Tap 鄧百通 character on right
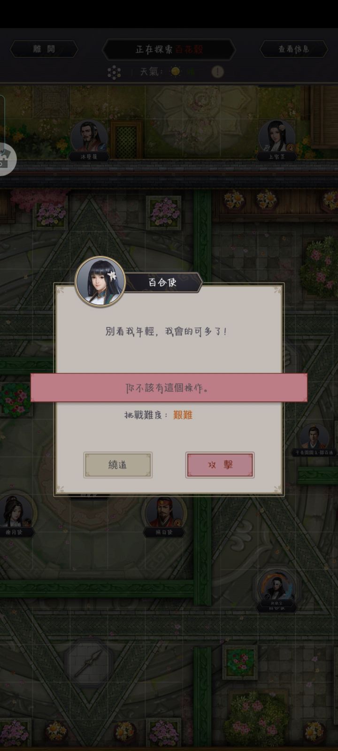The width and height of the screenshot is (338, 751). click(x=314, y=439)
